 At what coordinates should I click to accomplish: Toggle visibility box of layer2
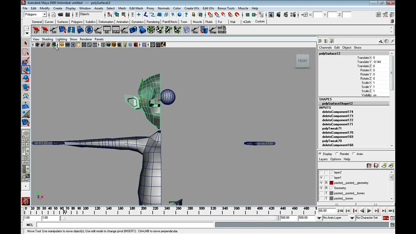tap(321, 173)
